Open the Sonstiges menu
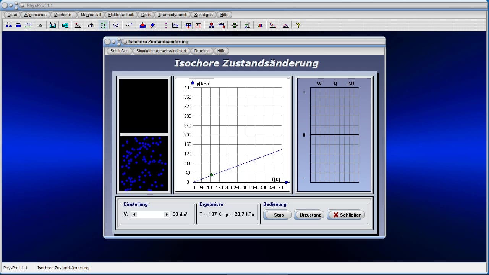The height and width of the screenshot is (275, 489). [204, 15]
